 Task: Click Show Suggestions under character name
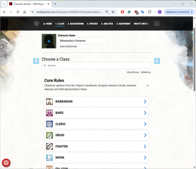tap(68, 47)
